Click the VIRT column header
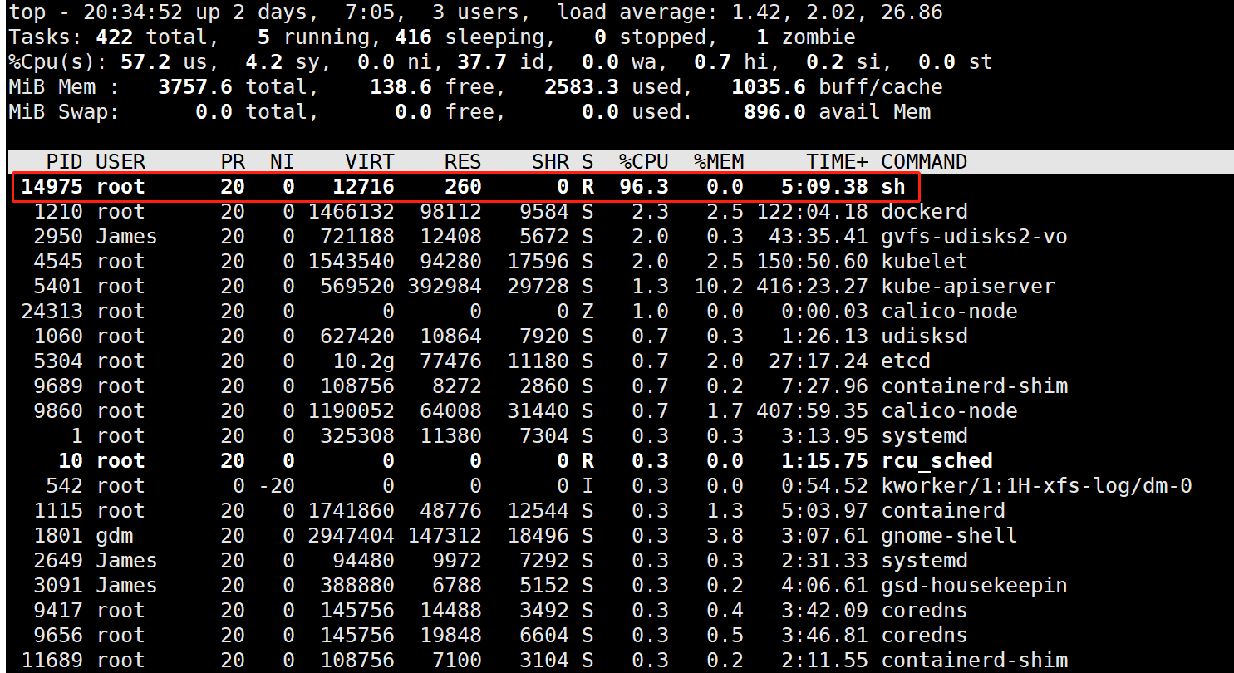The width and height of the screenshot is (1234, 673). pyautogui.click(x=370, y=161)
